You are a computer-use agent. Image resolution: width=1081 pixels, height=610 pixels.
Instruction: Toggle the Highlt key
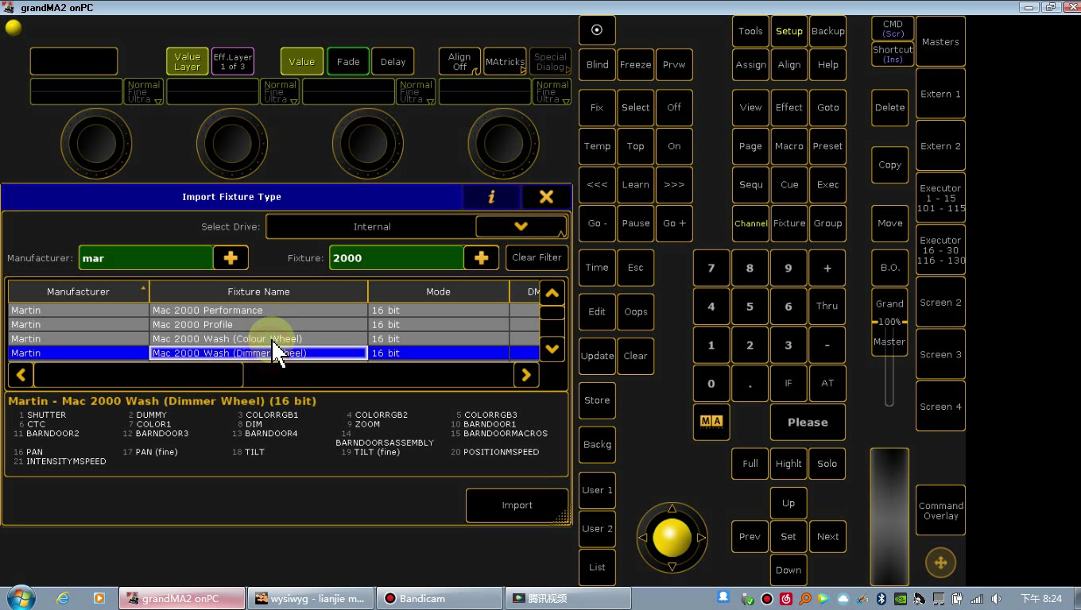tap(788, 464)
